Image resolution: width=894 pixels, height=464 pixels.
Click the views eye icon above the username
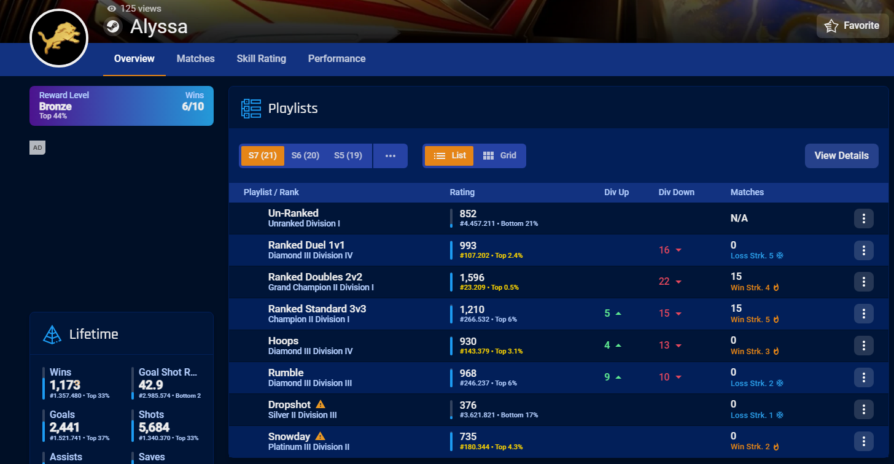pos(111,8)
